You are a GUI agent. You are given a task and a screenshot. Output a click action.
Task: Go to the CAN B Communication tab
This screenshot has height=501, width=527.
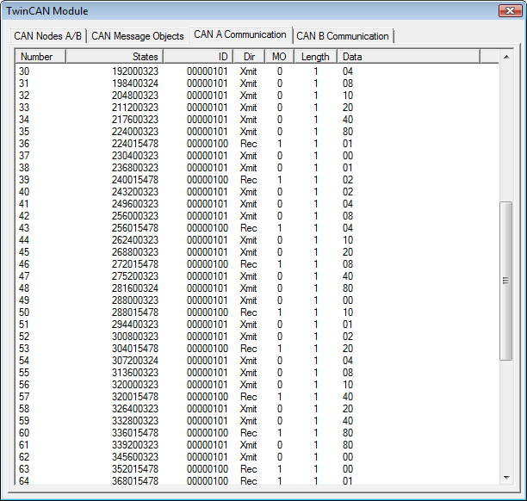343,36
